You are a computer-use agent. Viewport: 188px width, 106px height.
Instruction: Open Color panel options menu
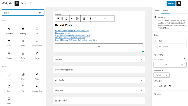point(185,35)
